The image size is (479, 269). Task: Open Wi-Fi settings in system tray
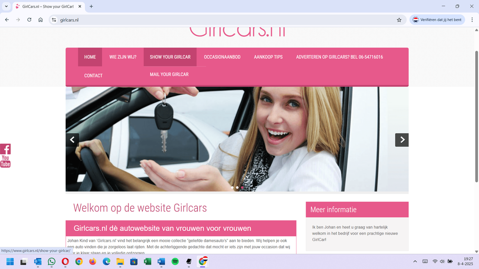[x=435, y=261]
